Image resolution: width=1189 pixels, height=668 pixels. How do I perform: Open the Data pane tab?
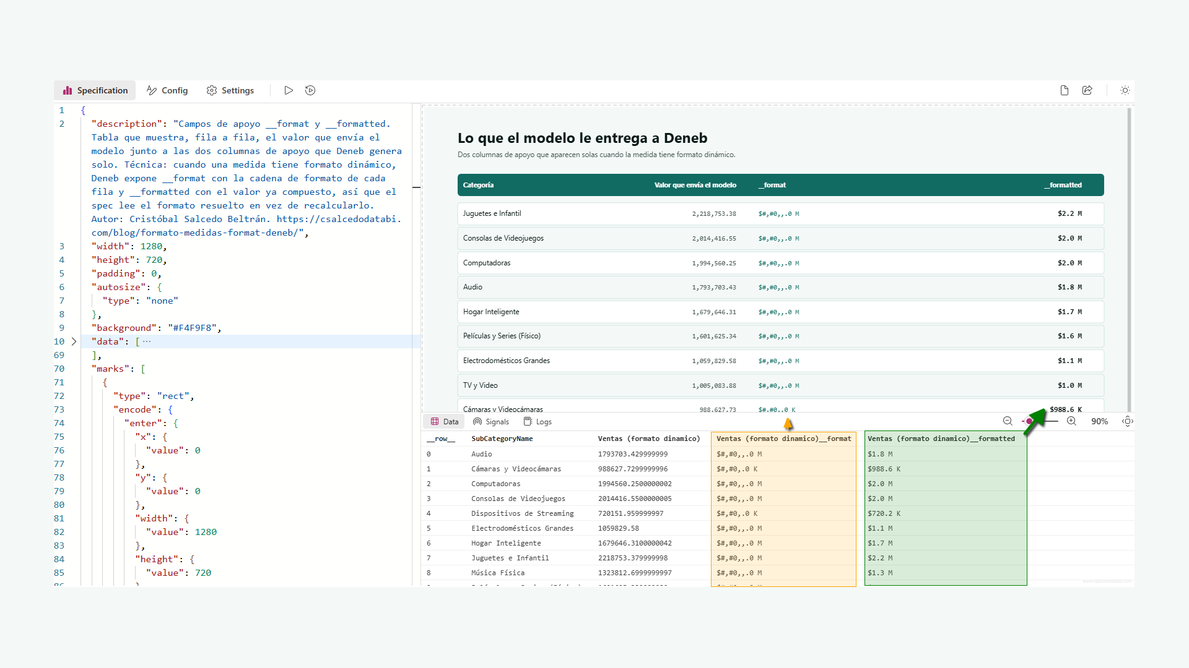(x=445, y=422)
